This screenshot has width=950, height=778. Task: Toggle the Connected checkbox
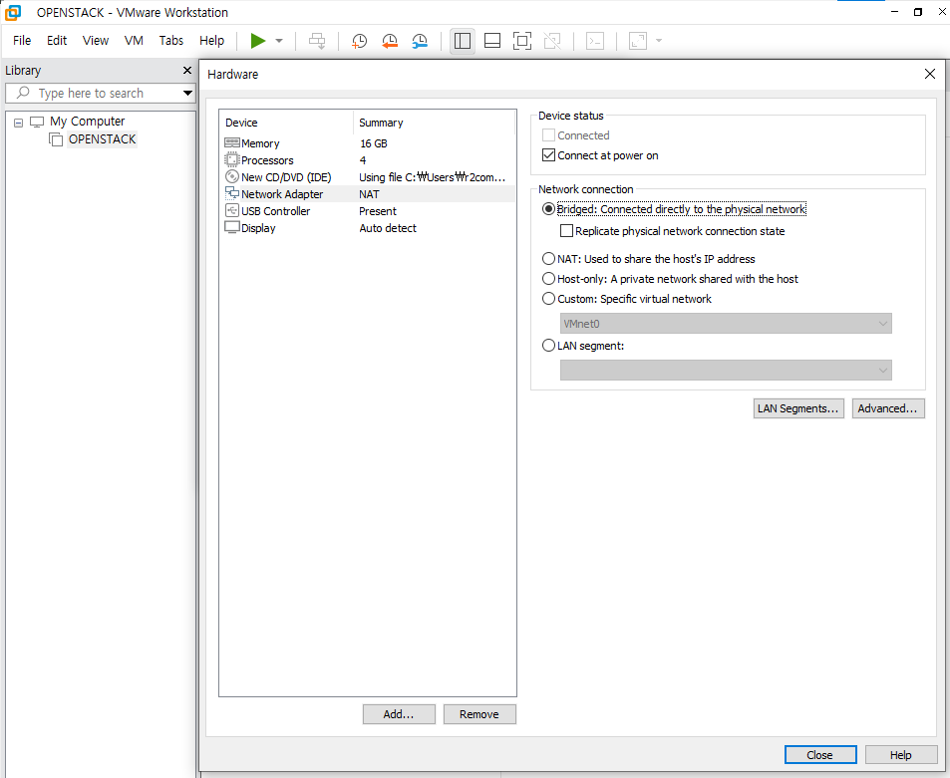coord(549,135)
